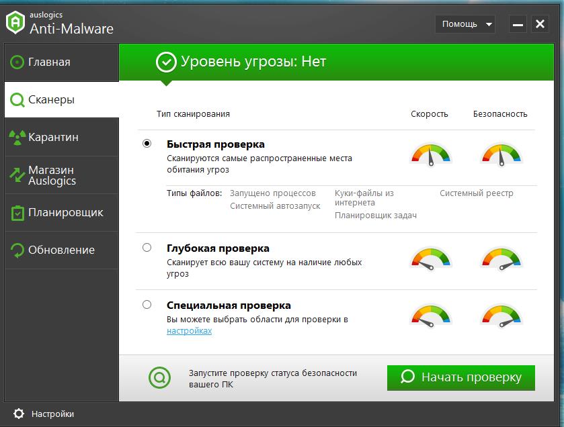The height and width of the screenshot is (427, 564).
Task: Click the Auslogics shield logo icon
Action: pyautogui.click(x=15, y=22)
